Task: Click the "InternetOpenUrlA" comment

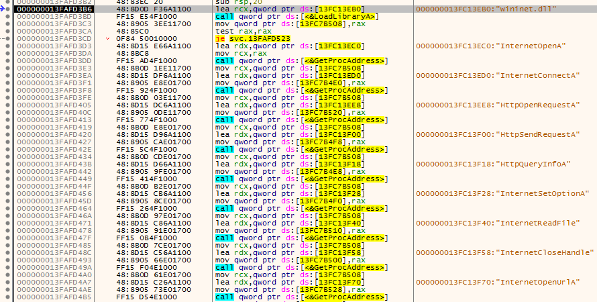Action: [498, 282]
